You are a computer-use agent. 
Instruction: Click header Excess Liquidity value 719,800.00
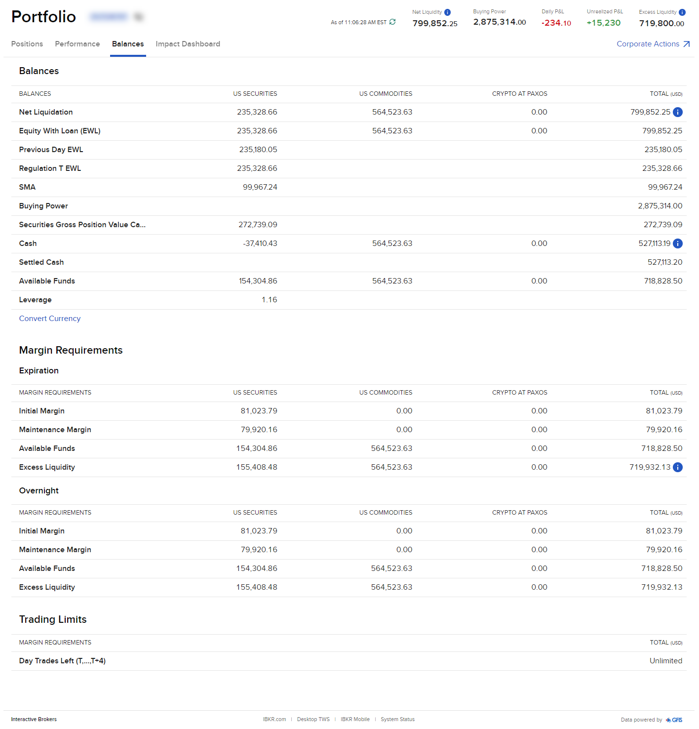[x=662, y=23]
